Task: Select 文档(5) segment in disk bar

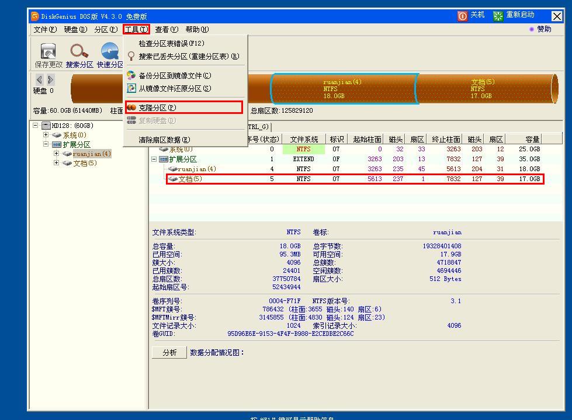Action: (486, 89)
